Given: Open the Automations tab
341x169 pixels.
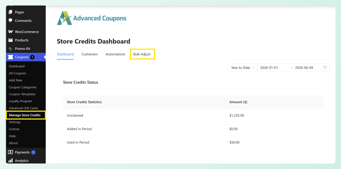Looking at the screenshot, I should (x=116, y=54).
